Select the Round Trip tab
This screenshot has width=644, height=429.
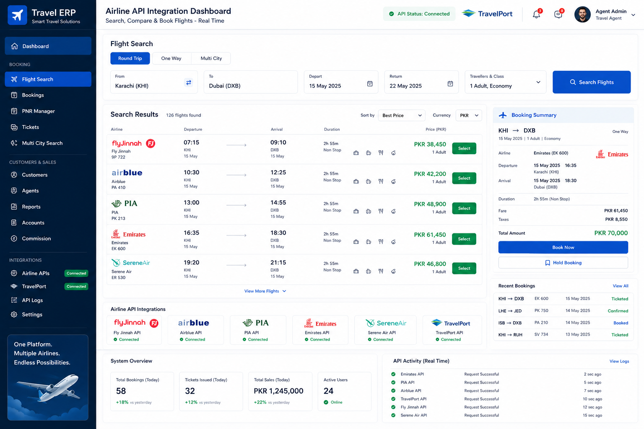(130, 58)
